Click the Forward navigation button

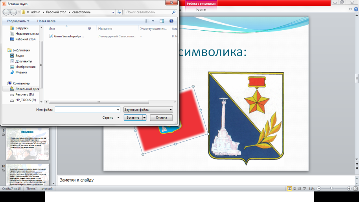[x=13, y=12]
